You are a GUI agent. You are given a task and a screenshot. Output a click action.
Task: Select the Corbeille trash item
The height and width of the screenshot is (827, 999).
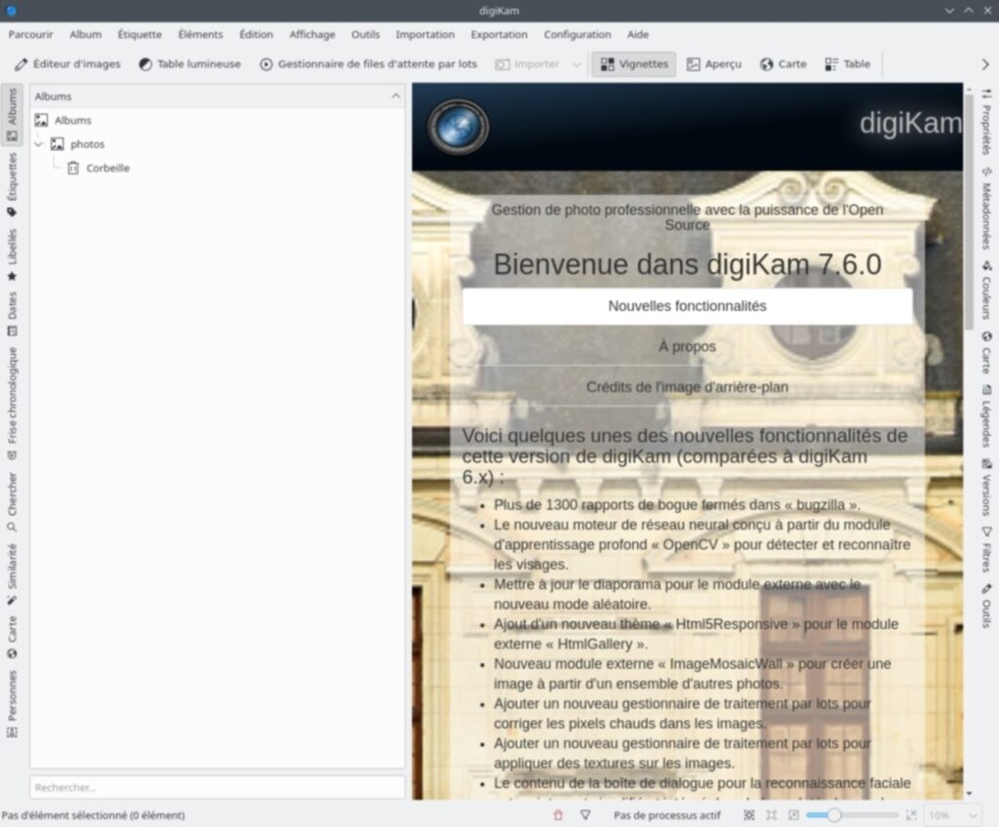click(99, 168)
